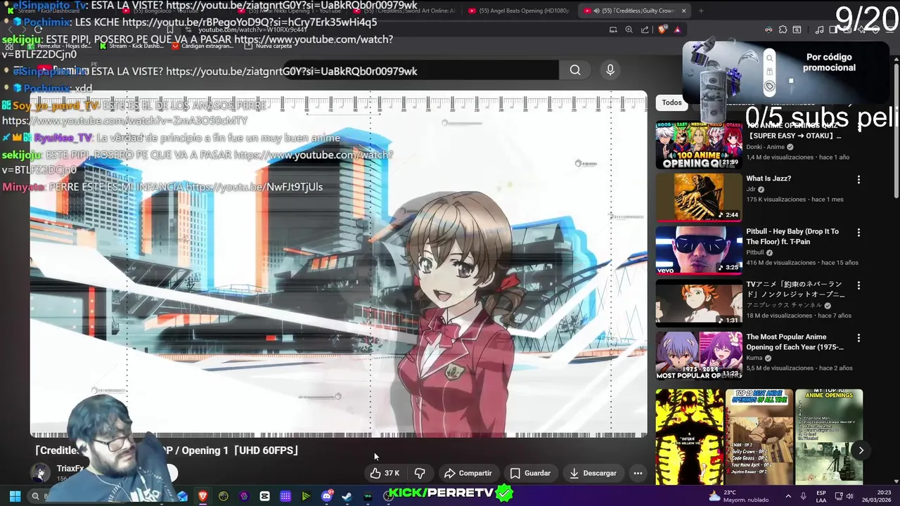This screenshot has height=506, width=900.
Task: Open options menu for What Is Jazz video
Action: click(859, 179)
